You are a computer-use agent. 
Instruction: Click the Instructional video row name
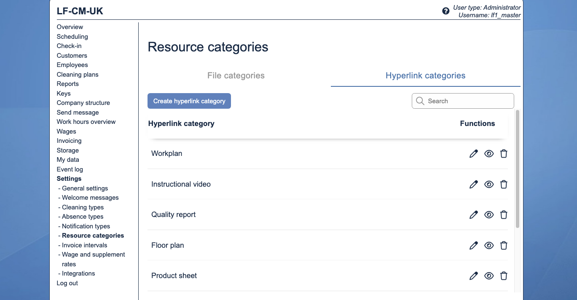(181, 184)
